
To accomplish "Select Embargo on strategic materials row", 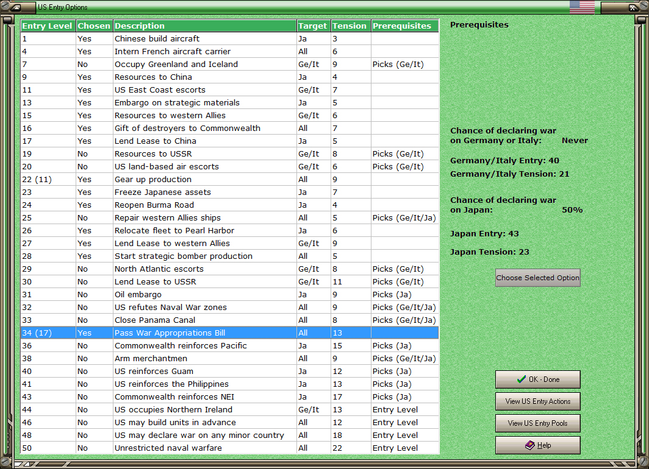I will click(230, 102).
